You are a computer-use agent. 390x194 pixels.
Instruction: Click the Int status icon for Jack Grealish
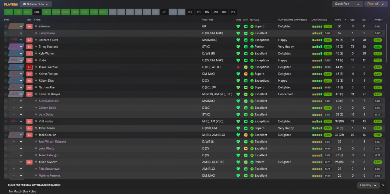(29, 135)
